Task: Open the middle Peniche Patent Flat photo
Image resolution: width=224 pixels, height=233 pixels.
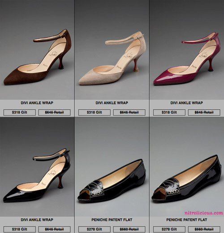Action: (112, 167)
